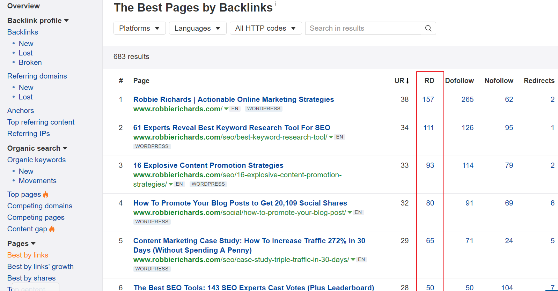Open URL arrow menu for best-keyword-research-tool page
This screenshot has height=291, width=558.
click(331, 137)
